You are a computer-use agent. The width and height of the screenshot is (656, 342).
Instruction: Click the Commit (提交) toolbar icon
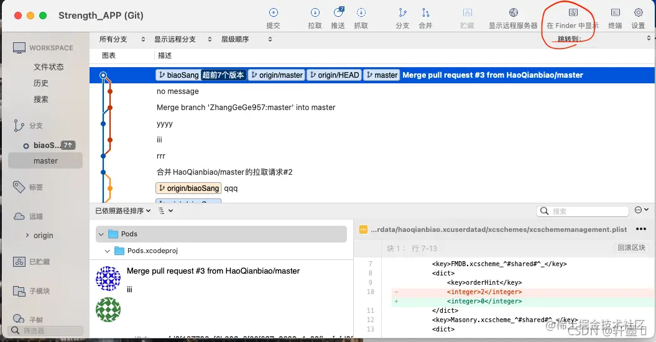pyautogui.click(x=273, y=12)
